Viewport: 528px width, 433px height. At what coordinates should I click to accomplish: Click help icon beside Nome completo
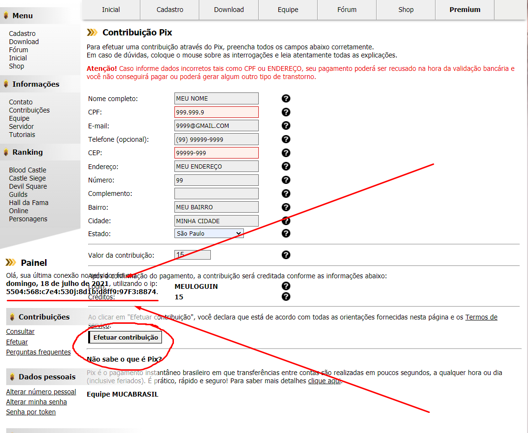[286, 99]
